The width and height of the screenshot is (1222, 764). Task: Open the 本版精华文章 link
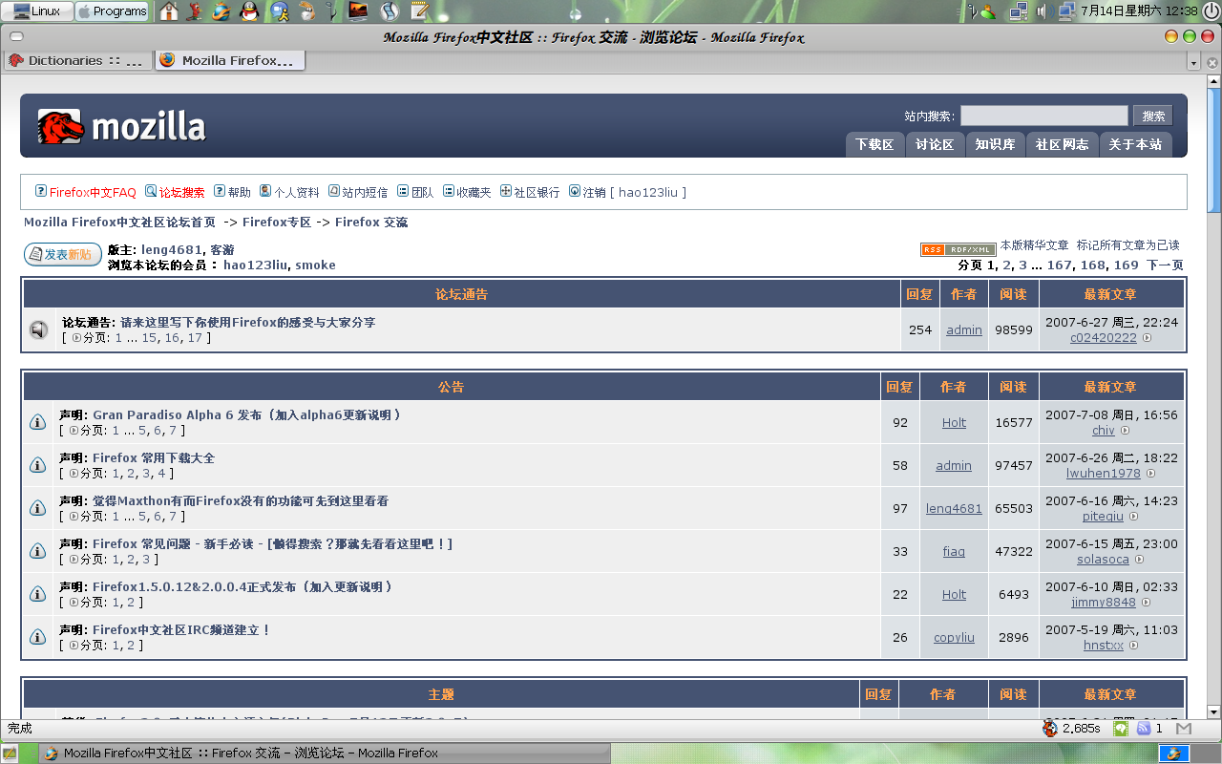click(x=1034, y=245)
